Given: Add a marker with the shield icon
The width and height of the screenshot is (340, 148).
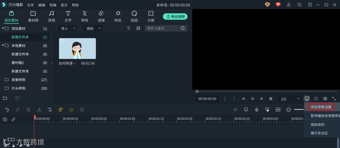Looking at the screenshot, I should click(246, 110).
